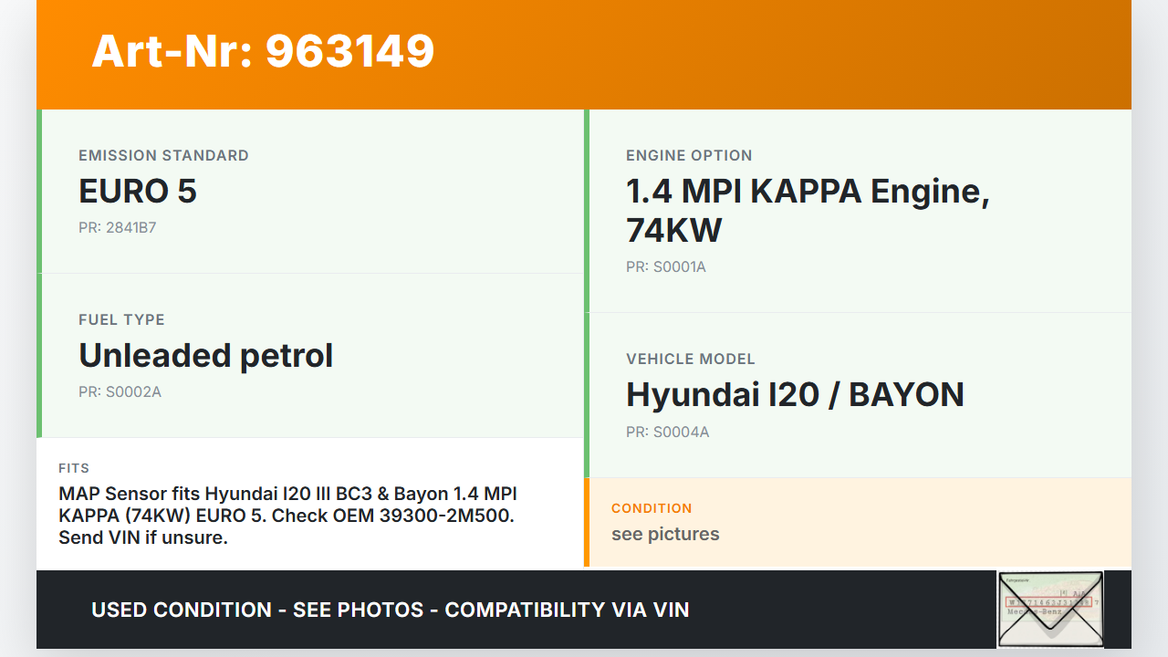Click the ENGINE OPTION label
The width and height of the screenshot is (1168, 657).
[689, 155]
